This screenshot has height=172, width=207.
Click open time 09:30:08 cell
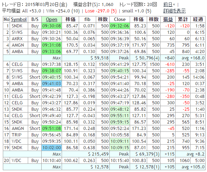[52, 26]
